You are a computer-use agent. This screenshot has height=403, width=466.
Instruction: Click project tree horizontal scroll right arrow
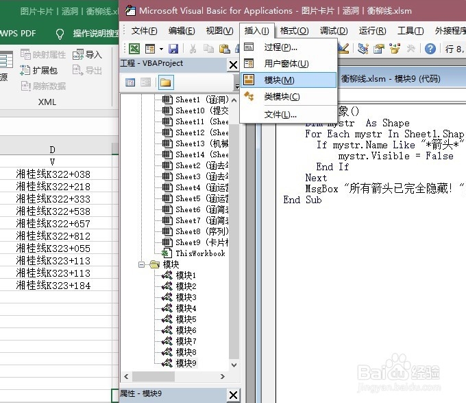[222, 376]
